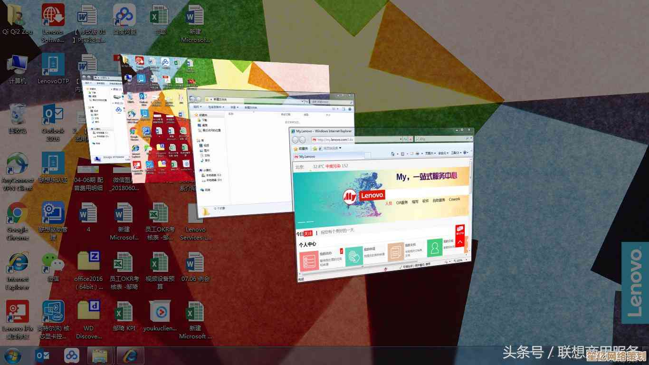
Task: Click the Cowork link in Lenovo banner
Action: [454, 200]
